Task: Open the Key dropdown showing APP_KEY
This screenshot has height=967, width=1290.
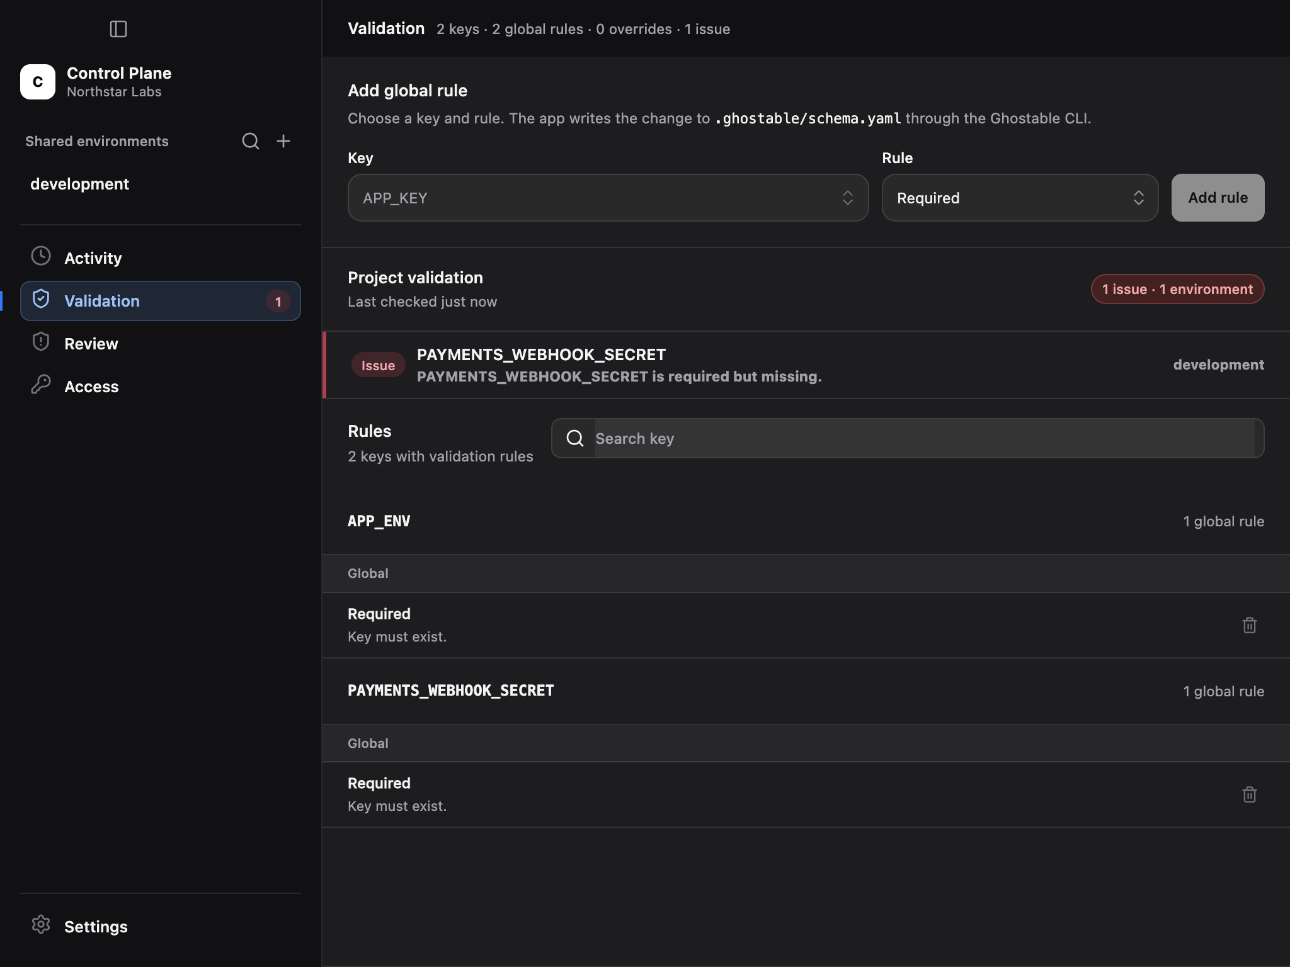Action: [x=608, y=198]
